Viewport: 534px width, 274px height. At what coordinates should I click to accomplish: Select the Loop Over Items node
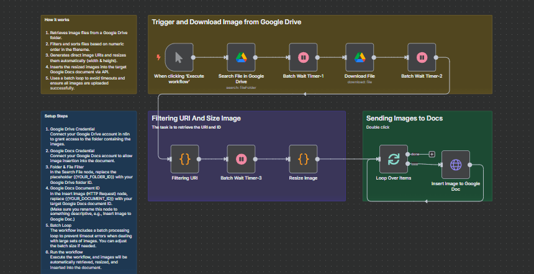[x=394, y=159]
